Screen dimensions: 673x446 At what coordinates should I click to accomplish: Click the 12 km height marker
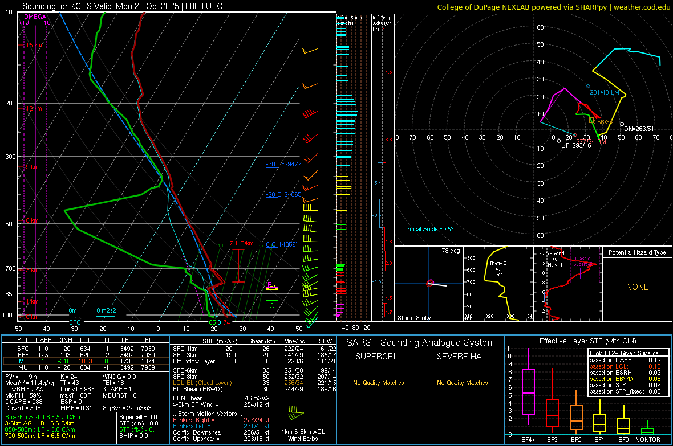tap(34, 108)
